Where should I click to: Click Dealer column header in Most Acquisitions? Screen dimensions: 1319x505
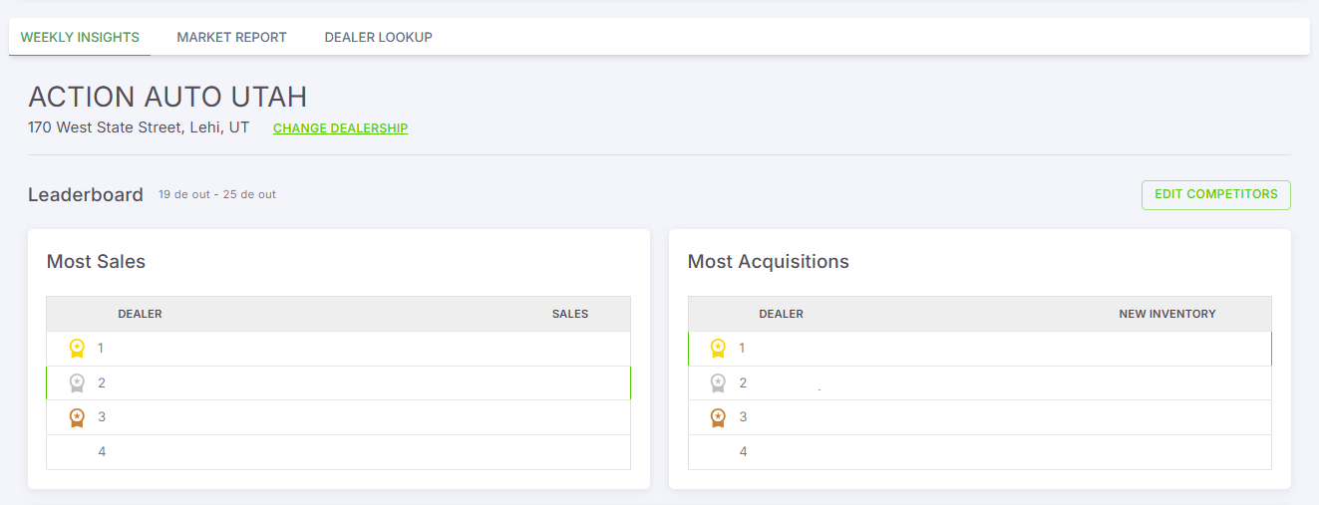click(x=781, y=314)
